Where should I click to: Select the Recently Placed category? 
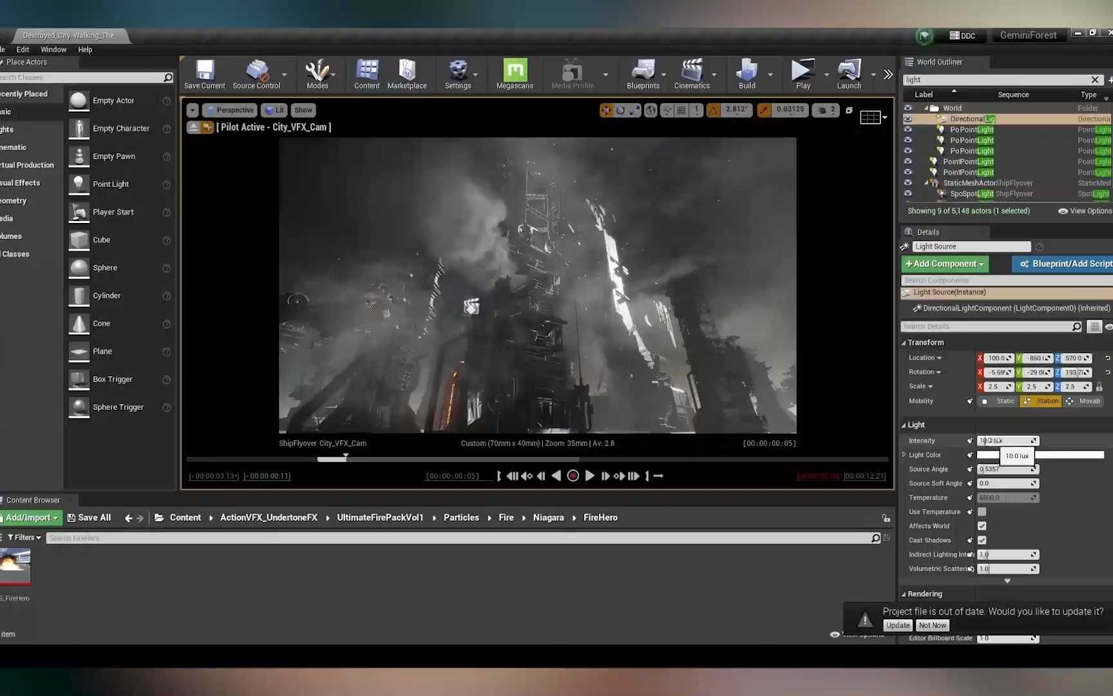pyautogui.click(x=24, y=94)
